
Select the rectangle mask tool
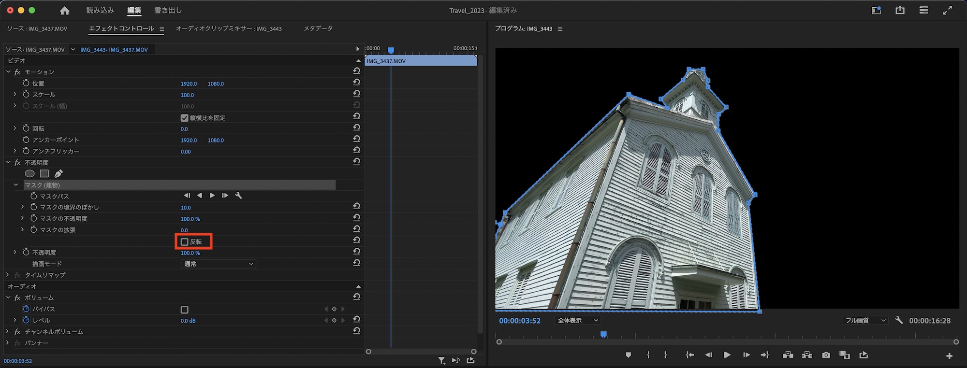[44, 173]
